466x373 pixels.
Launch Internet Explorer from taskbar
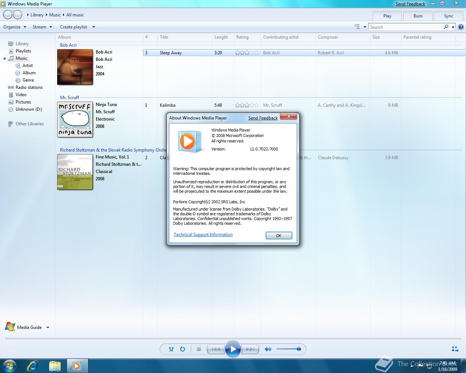pyautogui.click(x=32, y=366)
